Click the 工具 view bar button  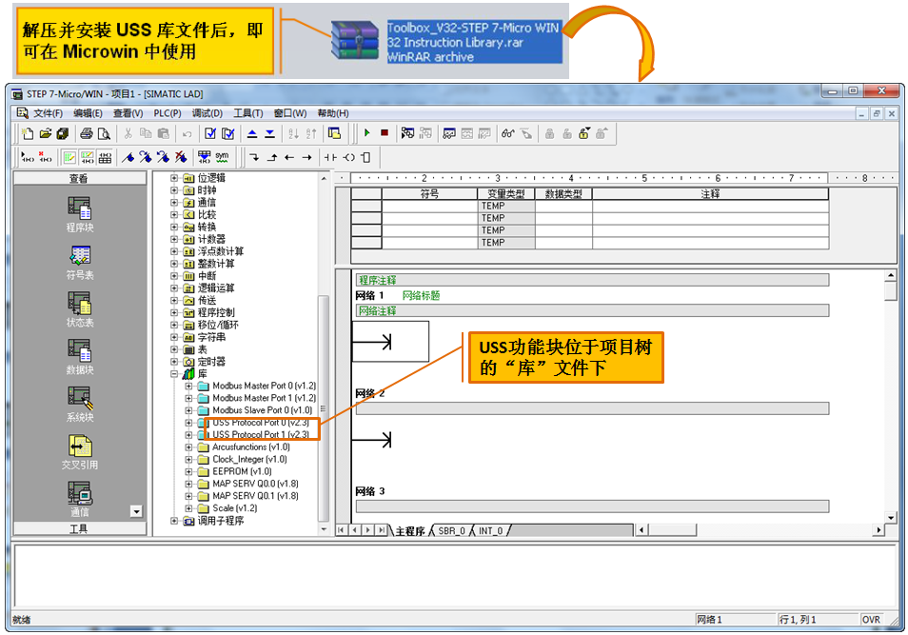(x=79, y=528)
